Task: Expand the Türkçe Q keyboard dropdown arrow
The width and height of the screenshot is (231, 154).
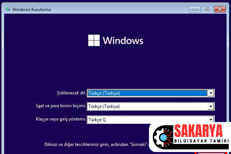Action: pos(211,119)
